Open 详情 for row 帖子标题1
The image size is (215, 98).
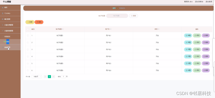click(188, 35)
